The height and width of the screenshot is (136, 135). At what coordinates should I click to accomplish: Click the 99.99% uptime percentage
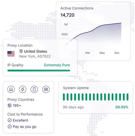point(122,107)
